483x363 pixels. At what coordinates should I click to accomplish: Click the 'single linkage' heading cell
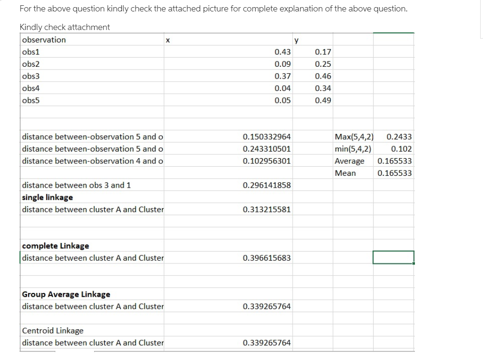(92, 197)
